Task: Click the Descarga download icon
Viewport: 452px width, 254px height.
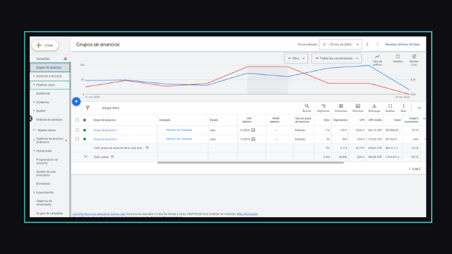Action: pos(374,106)
